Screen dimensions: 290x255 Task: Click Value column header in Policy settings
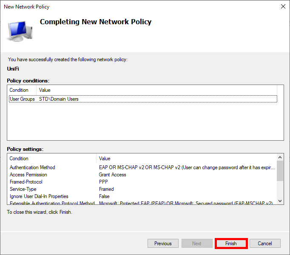pyautogui.click(x=105, y=159)
